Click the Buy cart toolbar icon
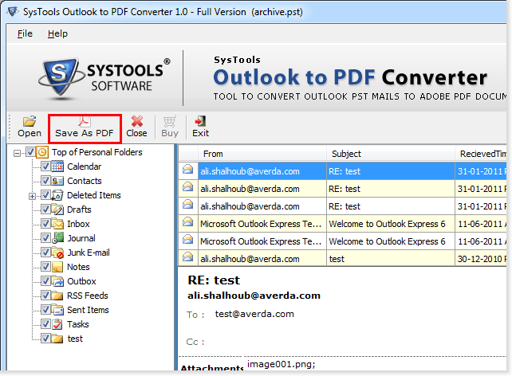Viewport: 512px width, 376px height. (x=170, y=121)
